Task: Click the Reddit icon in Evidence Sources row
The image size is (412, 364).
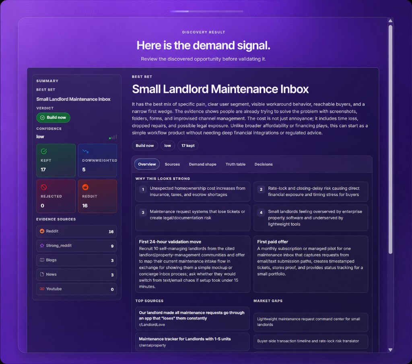Action: 42,231
